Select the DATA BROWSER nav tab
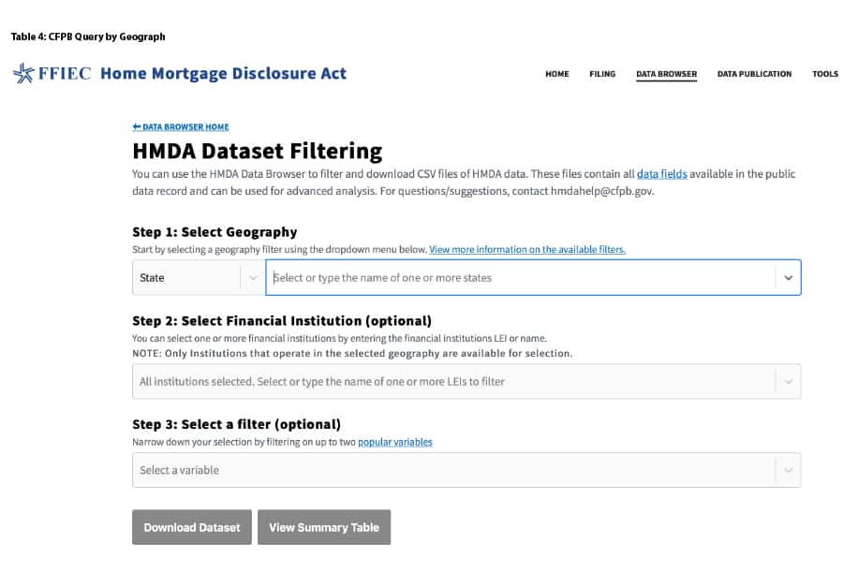The width and height of the screenshot is (843, 573). click(667, 74)
